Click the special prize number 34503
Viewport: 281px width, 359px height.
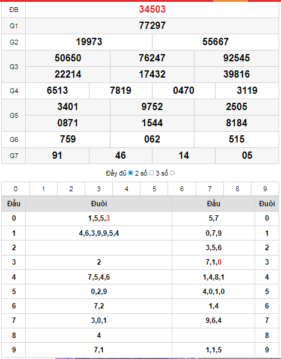pyautogui.click(x=153, y=10)
